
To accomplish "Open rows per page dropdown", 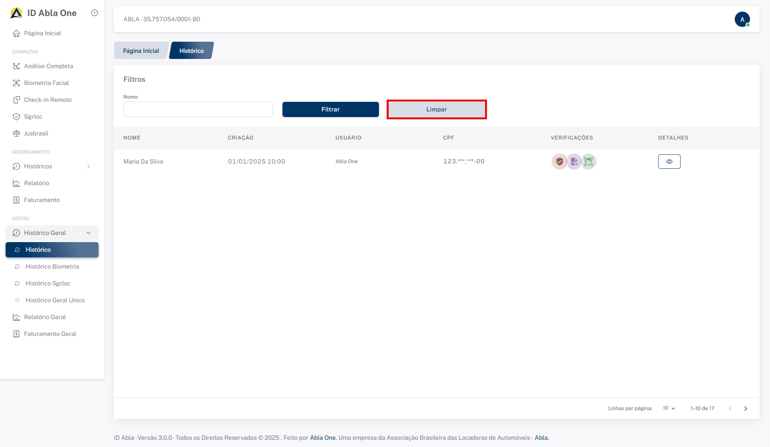I will pyautogui.click(x=669, y=408).
